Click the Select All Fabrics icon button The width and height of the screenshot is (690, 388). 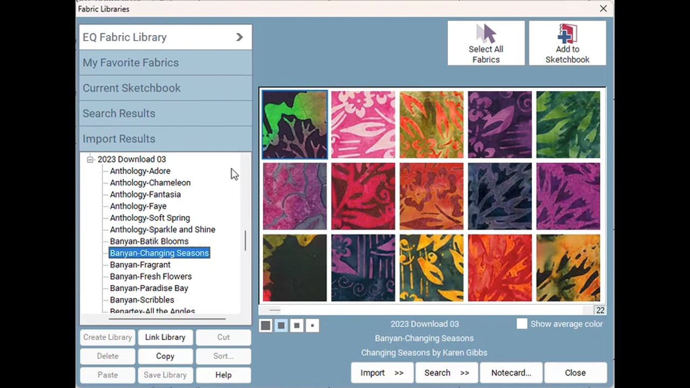coord(486,43)
